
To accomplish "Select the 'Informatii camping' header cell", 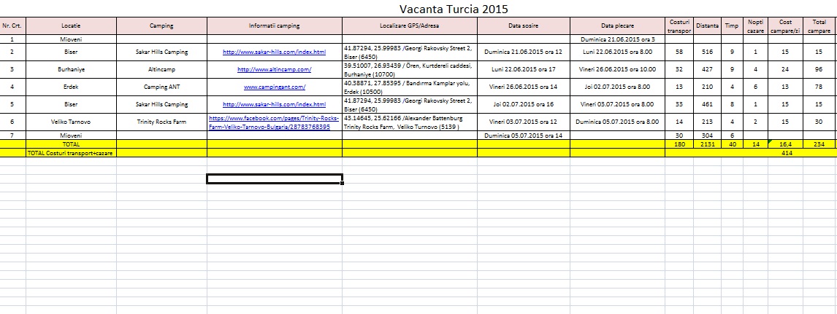I will 274,26.
